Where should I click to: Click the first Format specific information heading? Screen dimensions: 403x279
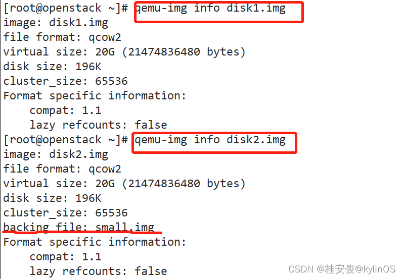click(95, 96)
